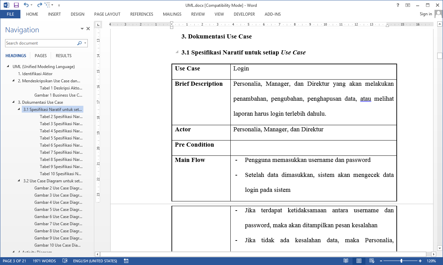Switch to Read Mode view

point(346,261)
